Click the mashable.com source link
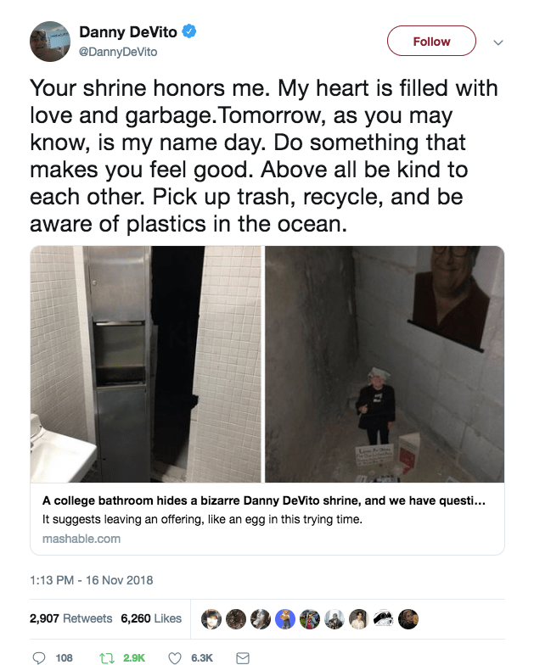Image resolution: width=534 pixels, height=665 pixels. 81,539
